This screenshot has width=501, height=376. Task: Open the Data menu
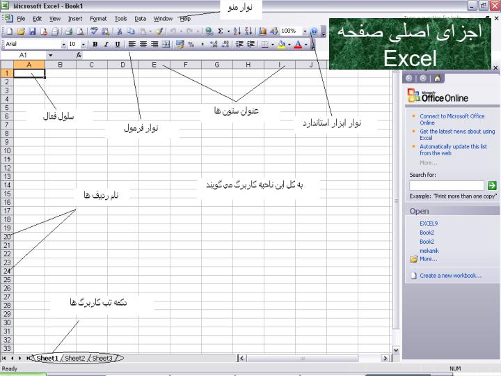point(140,19)
